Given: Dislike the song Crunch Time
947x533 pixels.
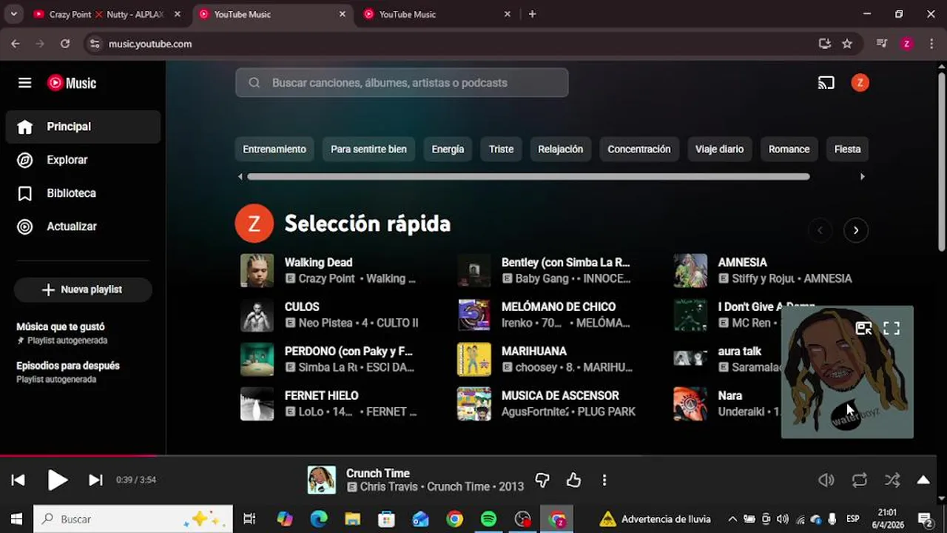Looking at the screenshot, I should [542, 480].
